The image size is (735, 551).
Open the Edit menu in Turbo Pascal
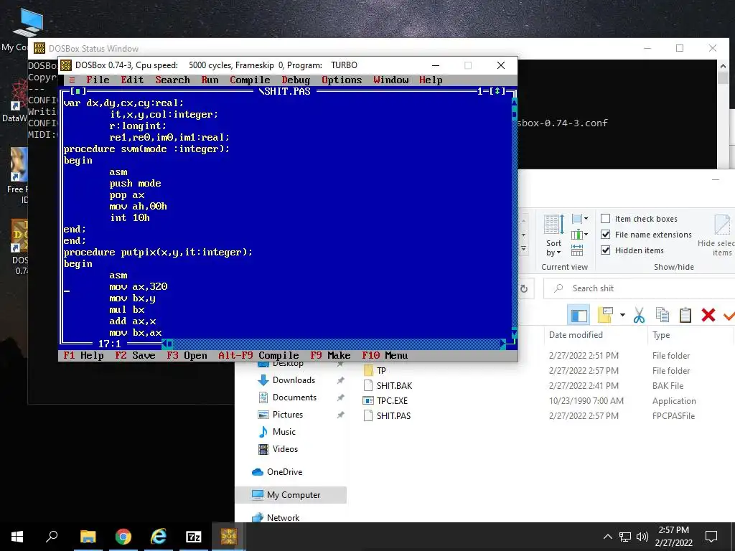tap(132, 80)
